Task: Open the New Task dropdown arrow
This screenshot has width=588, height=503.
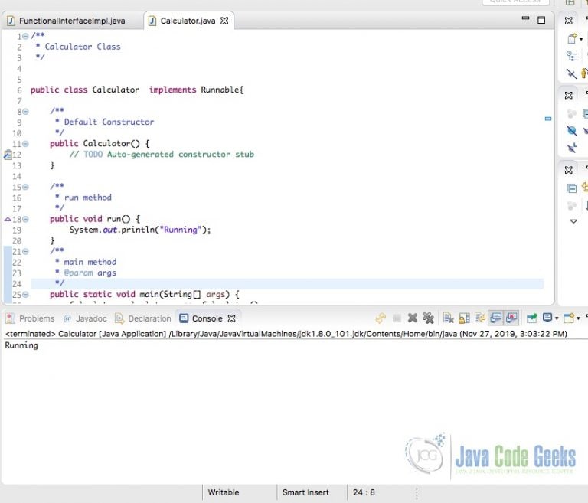Action: pos(581,39)
